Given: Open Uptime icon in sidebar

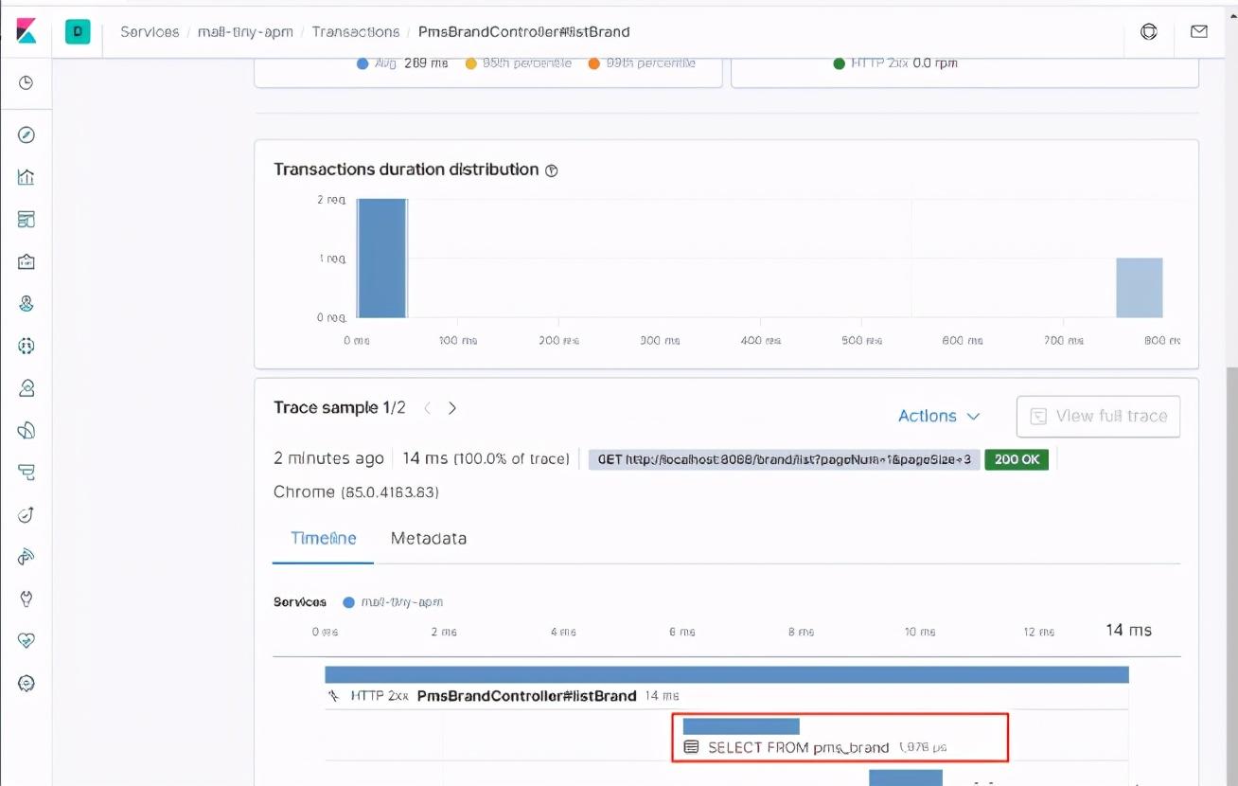Looking at the screenshot, I should (27, 515).
